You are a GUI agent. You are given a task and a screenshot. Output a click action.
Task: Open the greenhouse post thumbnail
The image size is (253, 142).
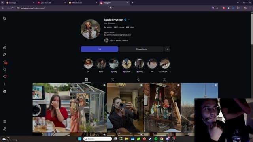tap(88, 108)
